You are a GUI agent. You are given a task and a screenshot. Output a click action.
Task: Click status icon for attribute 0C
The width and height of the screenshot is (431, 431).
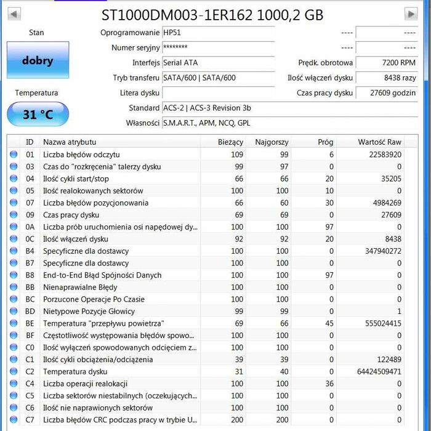pyautogui.click(x=14, y=239)
